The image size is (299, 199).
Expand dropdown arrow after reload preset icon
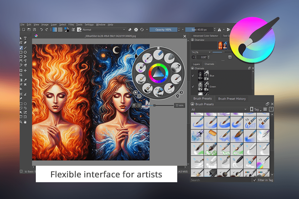tap(147, 30)
